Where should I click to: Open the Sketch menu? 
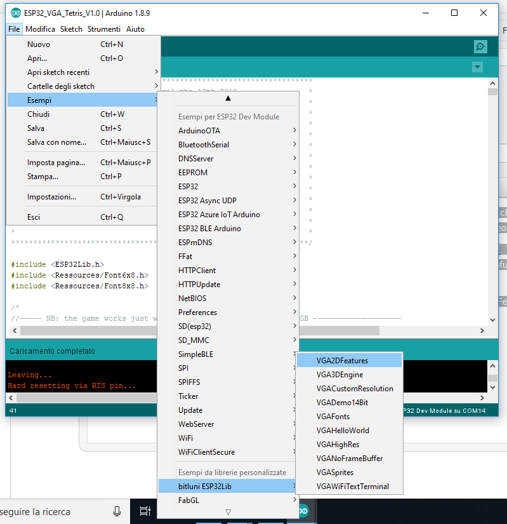point(71,29)
